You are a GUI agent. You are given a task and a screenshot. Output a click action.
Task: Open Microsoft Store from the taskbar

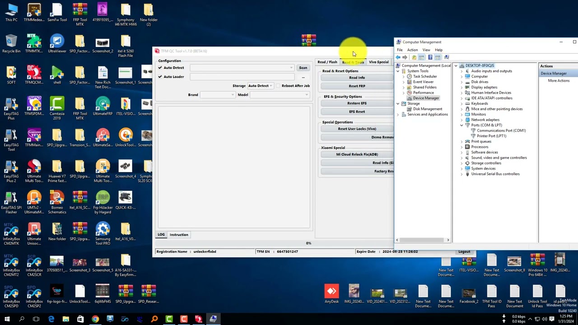tap(80, 319)
